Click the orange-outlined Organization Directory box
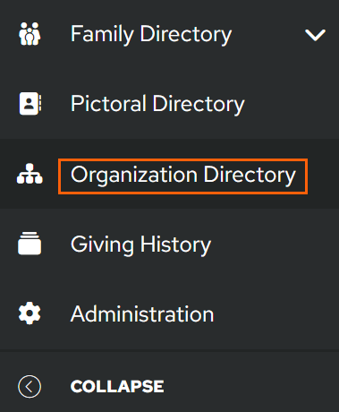Image resolution: width=339 pixels, height=412 pixels. (182, 176)
